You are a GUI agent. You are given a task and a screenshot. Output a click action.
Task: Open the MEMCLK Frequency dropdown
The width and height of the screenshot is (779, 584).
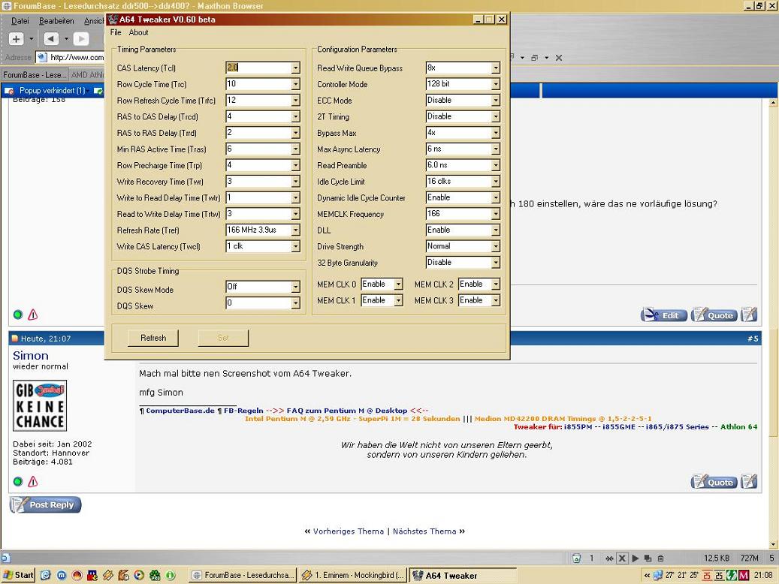pyautogui.click(x=495, y=214)
